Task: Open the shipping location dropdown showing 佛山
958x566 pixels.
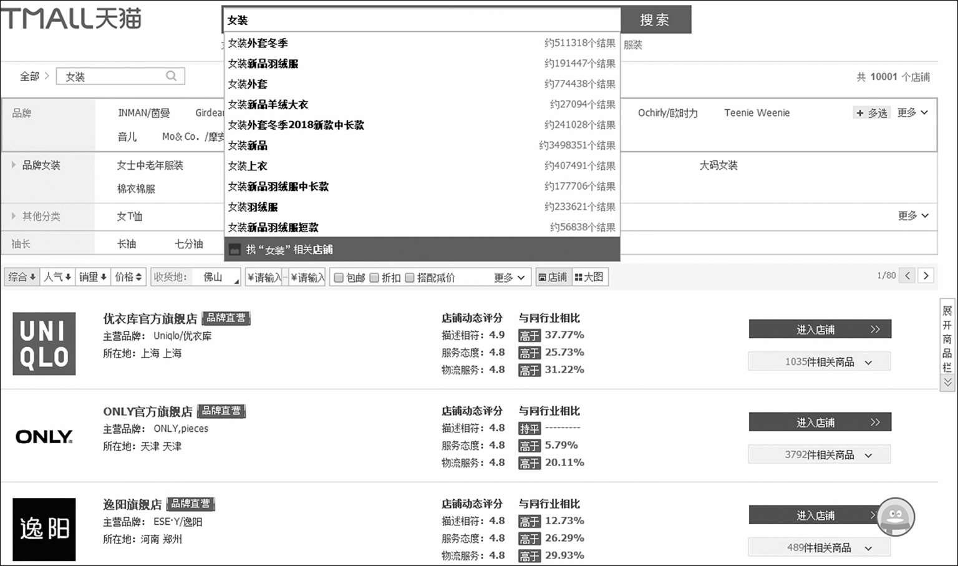Action: tap(215, 277)
